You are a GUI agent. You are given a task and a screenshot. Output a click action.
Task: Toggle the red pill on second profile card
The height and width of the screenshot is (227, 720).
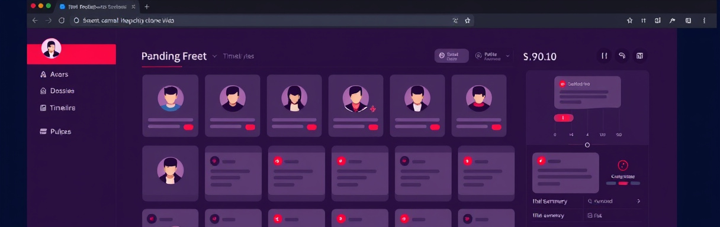(250, 127)
